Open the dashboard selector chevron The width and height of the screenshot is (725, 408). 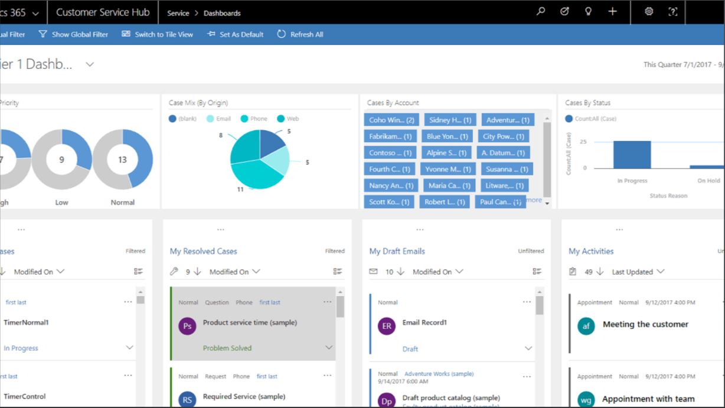pyautogui.click(x=90, y=64)
